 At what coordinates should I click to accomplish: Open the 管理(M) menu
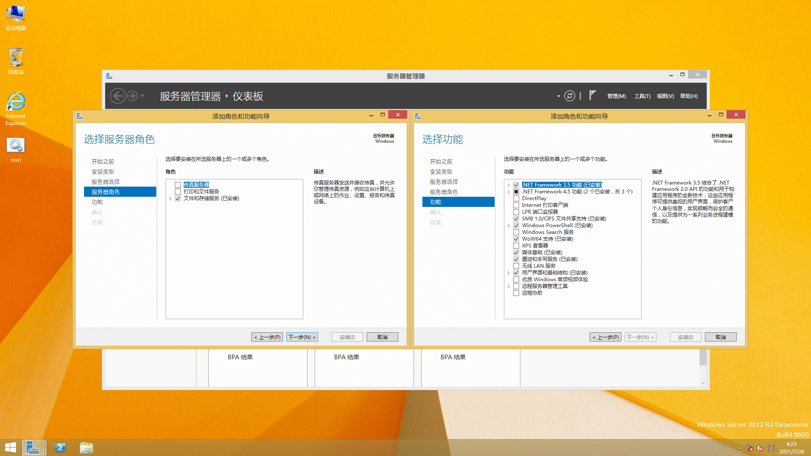pos(616,96)
